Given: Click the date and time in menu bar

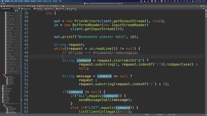Looking at the screenshot, I should point(200,1).
